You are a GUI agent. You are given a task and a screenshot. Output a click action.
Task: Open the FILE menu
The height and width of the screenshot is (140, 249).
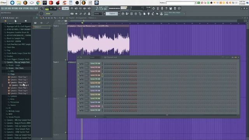pos(2,8)
